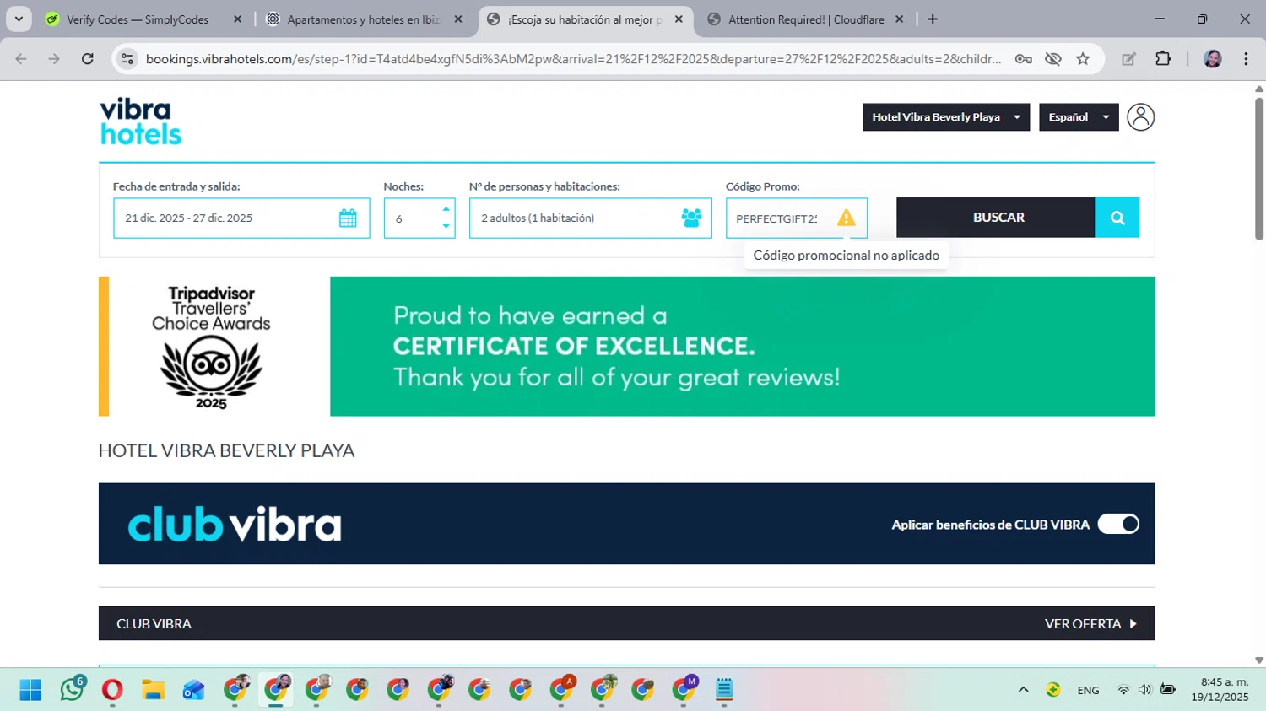Open WhatsApp from the taskbar
Image resolution: width=1266 pixels, height=711 pixels.
coord(72,690)
